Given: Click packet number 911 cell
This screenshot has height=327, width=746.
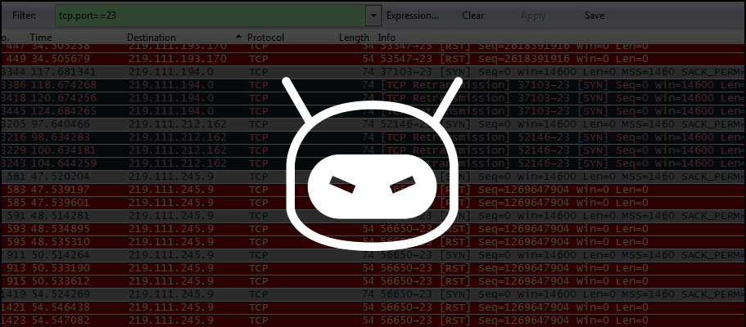Looking at the screenshot, I should [18, 255].
